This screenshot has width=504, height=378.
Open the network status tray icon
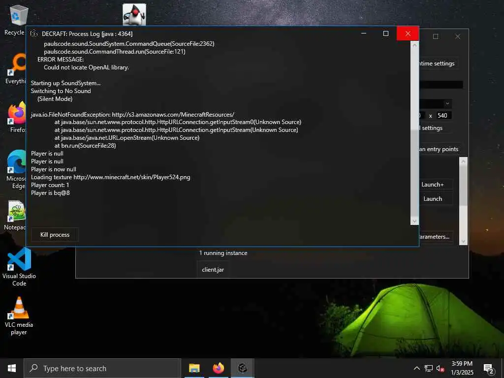pos(429,368)
